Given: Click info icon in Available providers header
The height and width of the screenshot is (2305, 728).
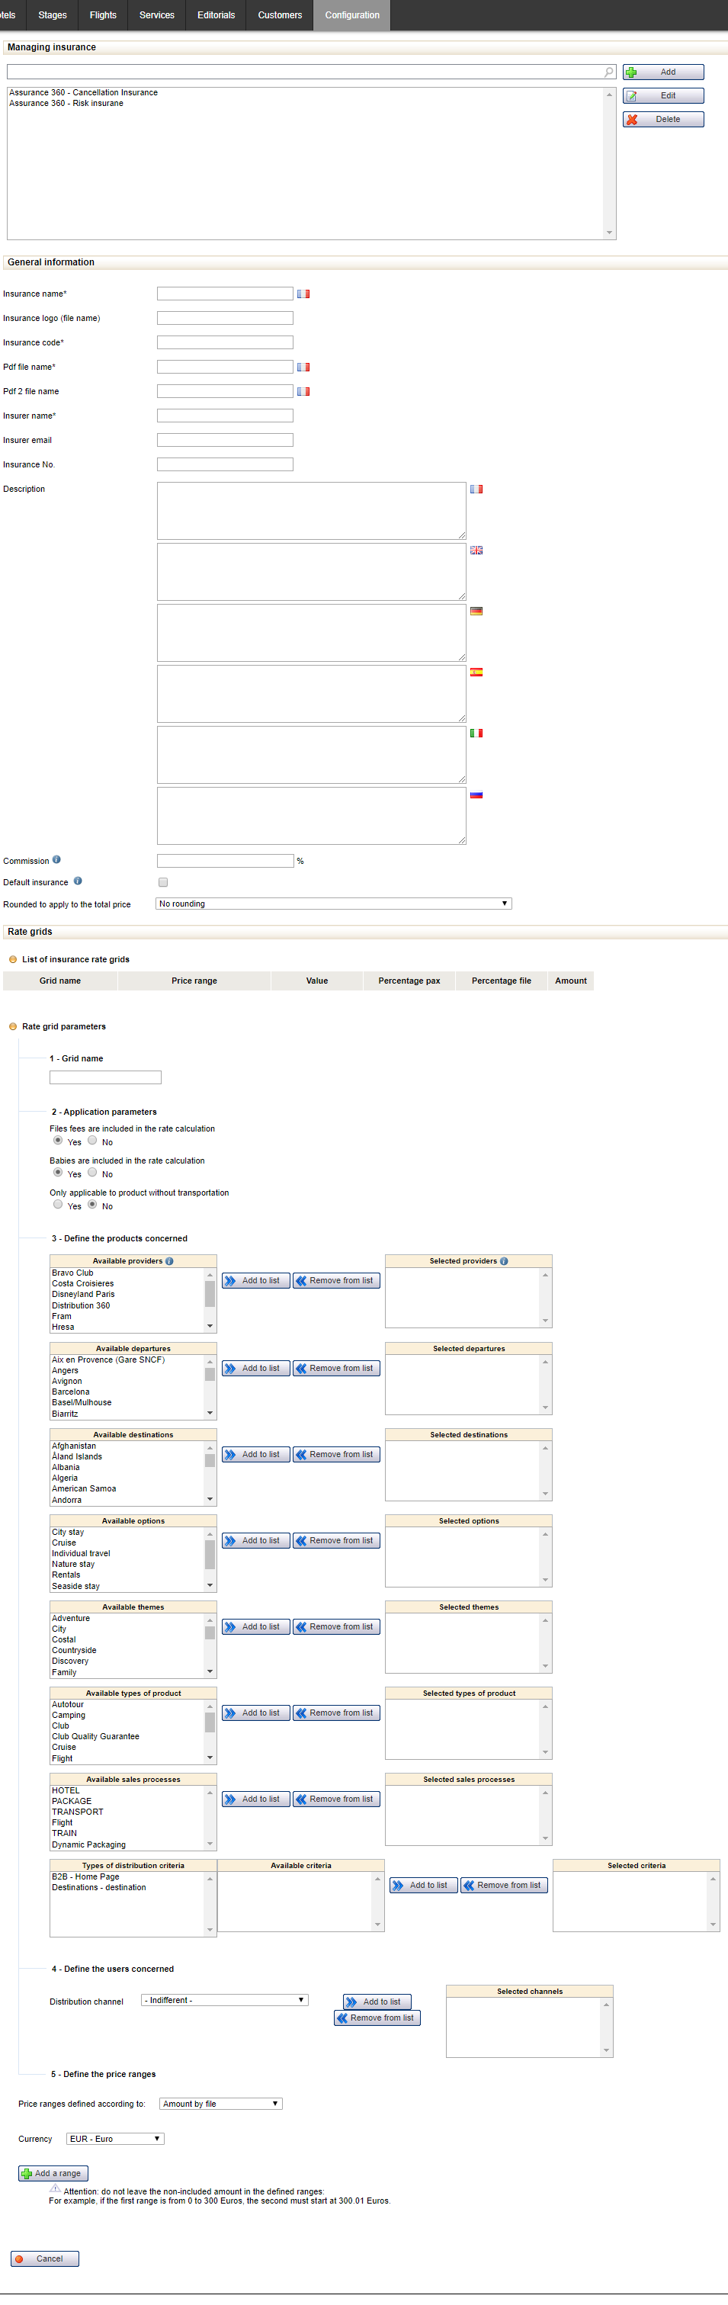Looking at the screenshot, I should click(169, 1260).
